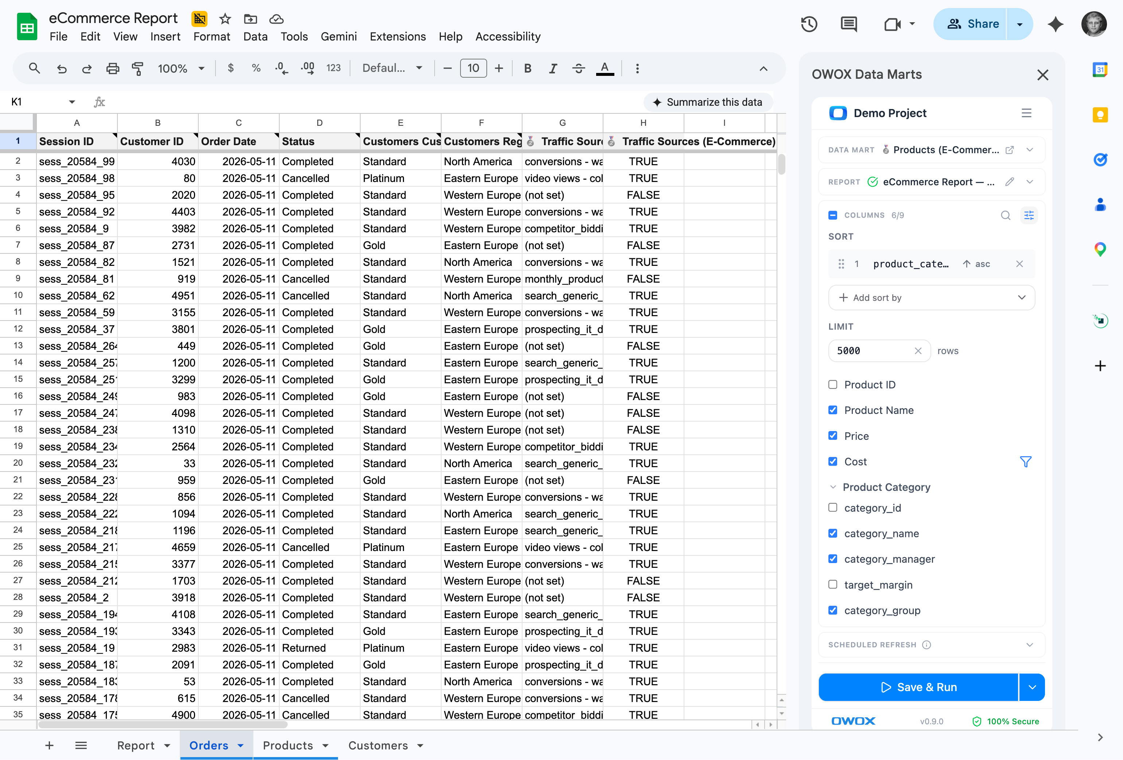This screenshot has width=1123, height=760.
Task: Open the Format menu
Action: pyautogui.click(x=211, y=37)
